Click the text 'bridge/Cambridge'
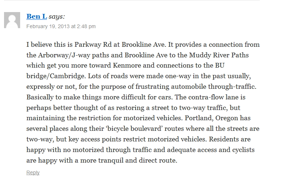Screen dimensions: 285x186 coord(56,76)
